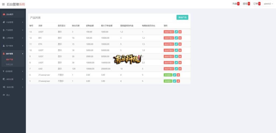Click the 名称 column header

click(x=40, y=26)
